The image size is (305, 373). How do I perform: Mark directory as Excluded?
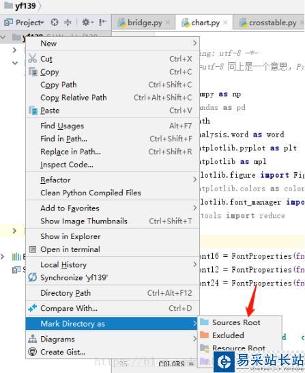(x=240, y=335)
